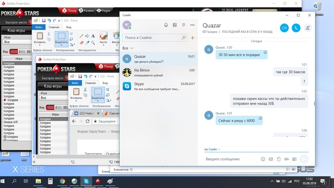Screen dimensions: 334x188
Task: Open the Главная tab in 333 Paint
Action: (x=54, y=27)
